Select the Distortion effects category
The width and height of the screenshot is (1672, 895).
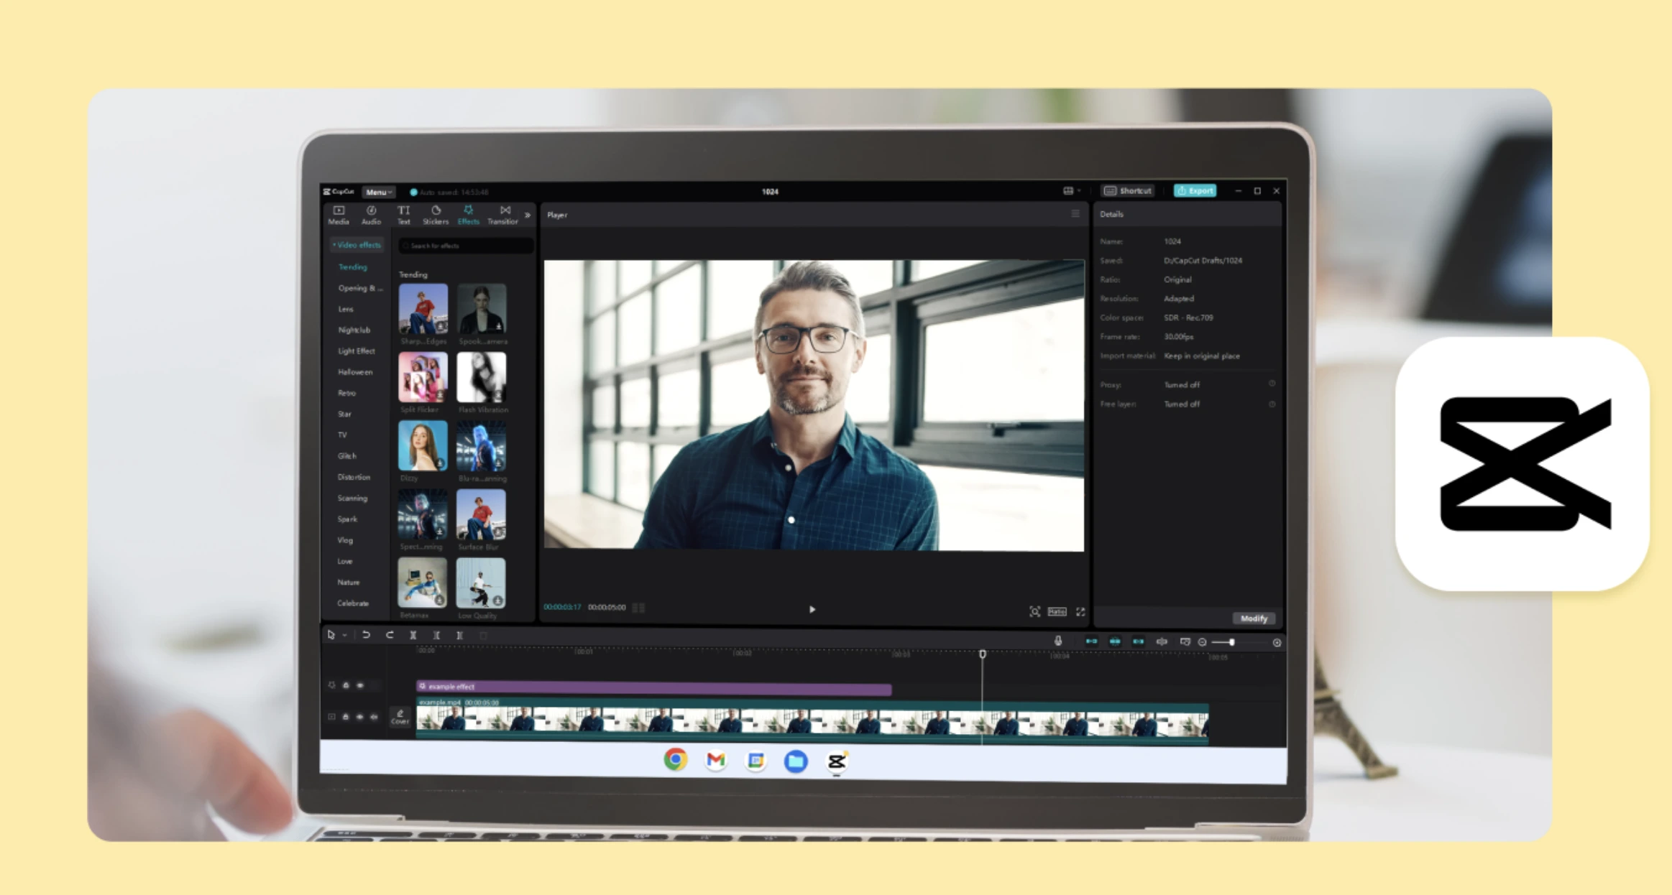click(354, 477)
